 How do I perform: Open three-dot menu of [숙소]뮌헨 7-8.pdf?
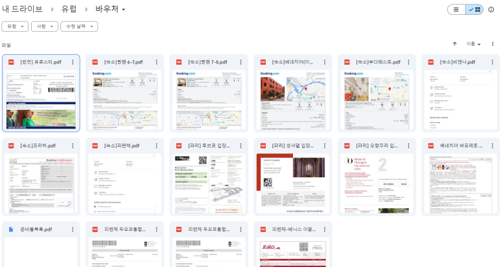pyautogui.click(x=240, y=62)
